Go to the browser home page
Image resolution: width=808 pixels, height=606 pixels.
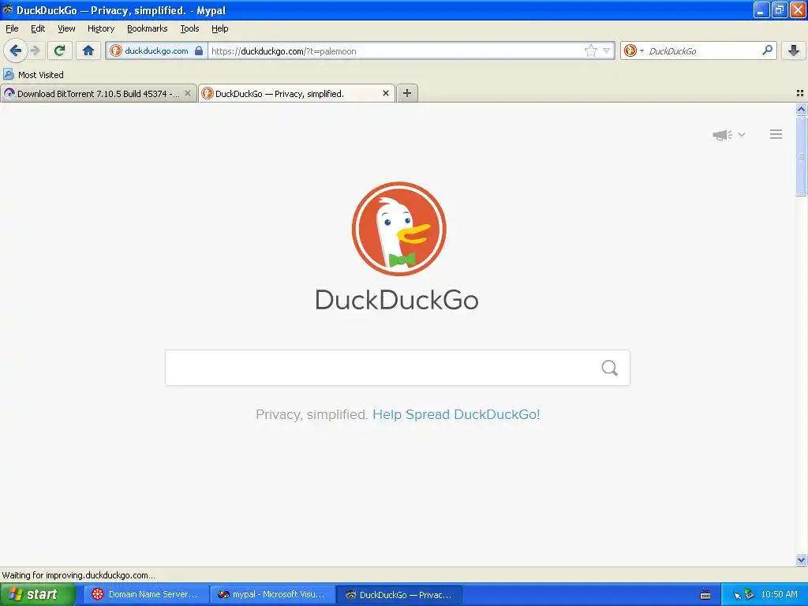[88, 50]
